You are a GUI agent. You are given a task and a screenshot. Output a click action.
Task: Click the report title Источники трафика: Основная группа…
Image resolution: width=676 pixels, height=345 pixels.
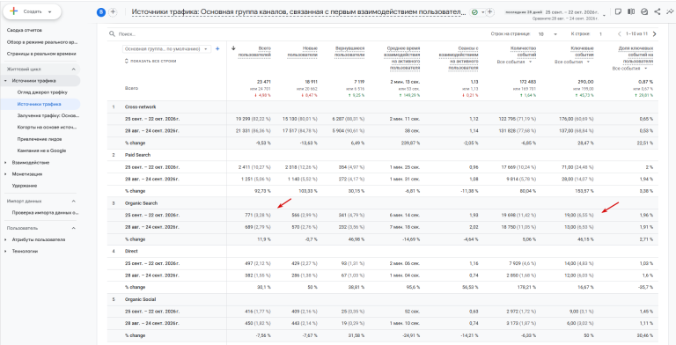(x=298, y=12)
